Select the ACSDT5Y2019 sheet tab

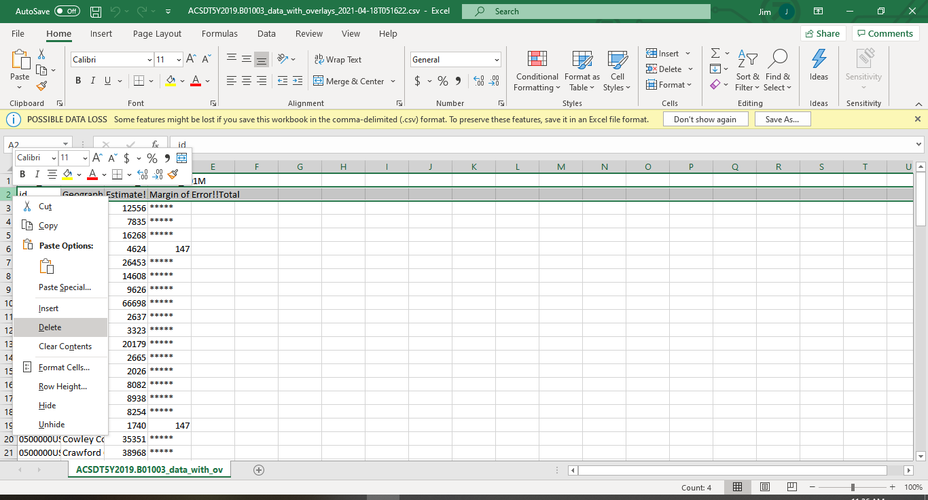pyautogui.click(x=149, y=469)
